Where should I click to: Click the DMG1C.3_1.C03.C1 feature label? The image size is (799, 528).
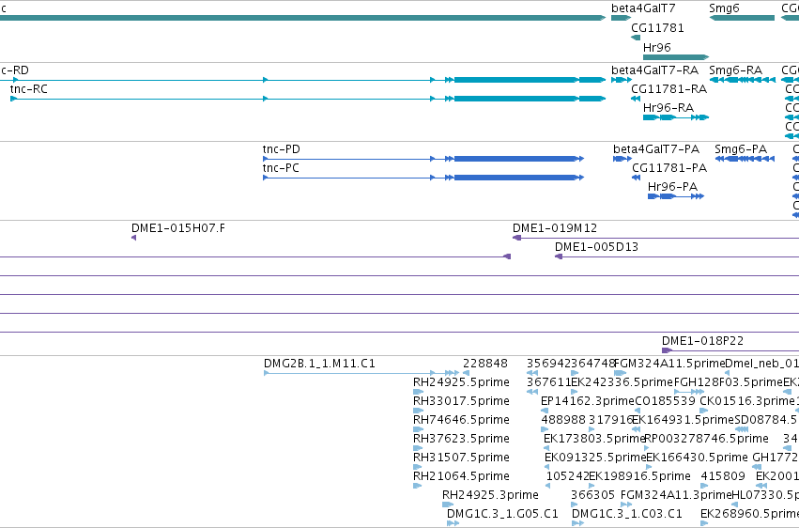627,514
